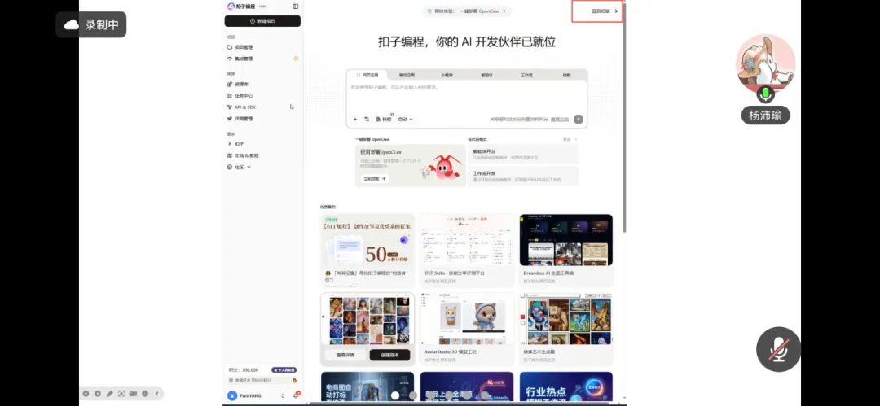
Task: Click the settings sliders icon in prompt box
Action: coord(367,119)
